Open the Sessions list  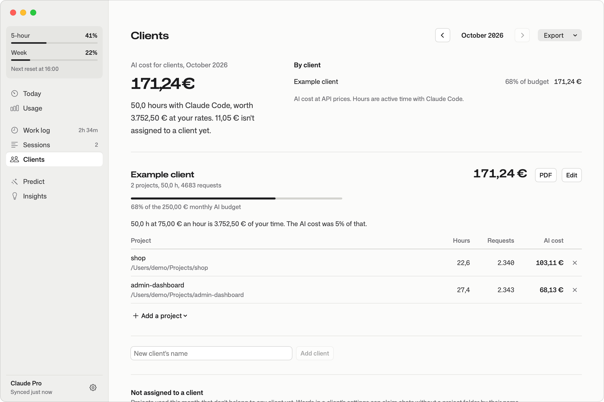(x=54, y=145)
